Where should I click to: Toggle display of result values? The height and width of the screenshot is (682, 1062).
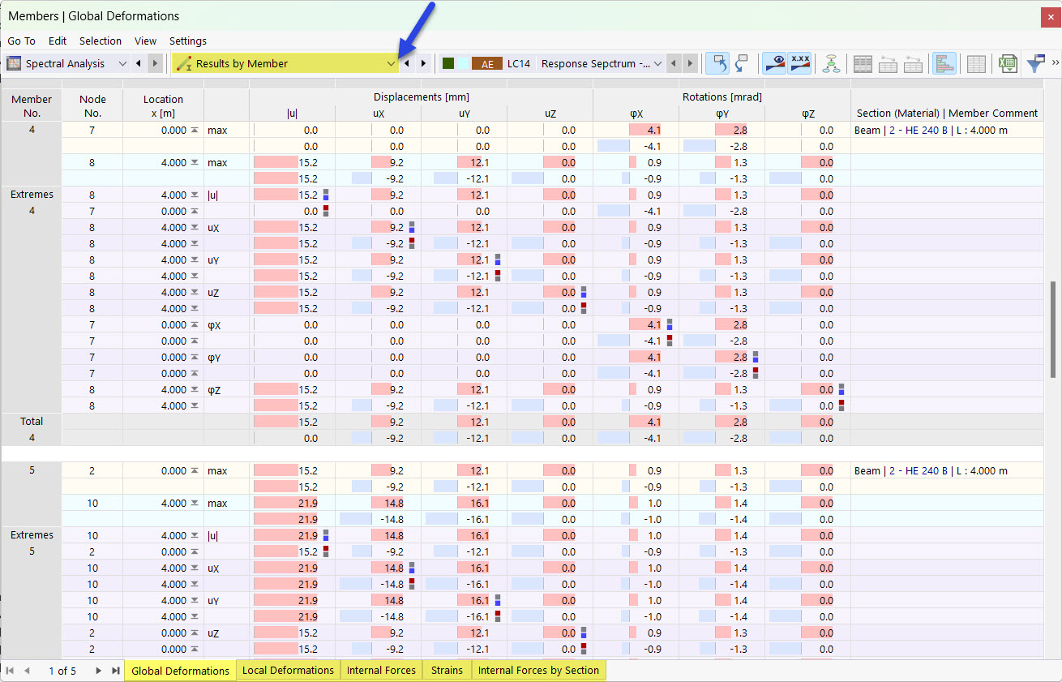[774, 62]
